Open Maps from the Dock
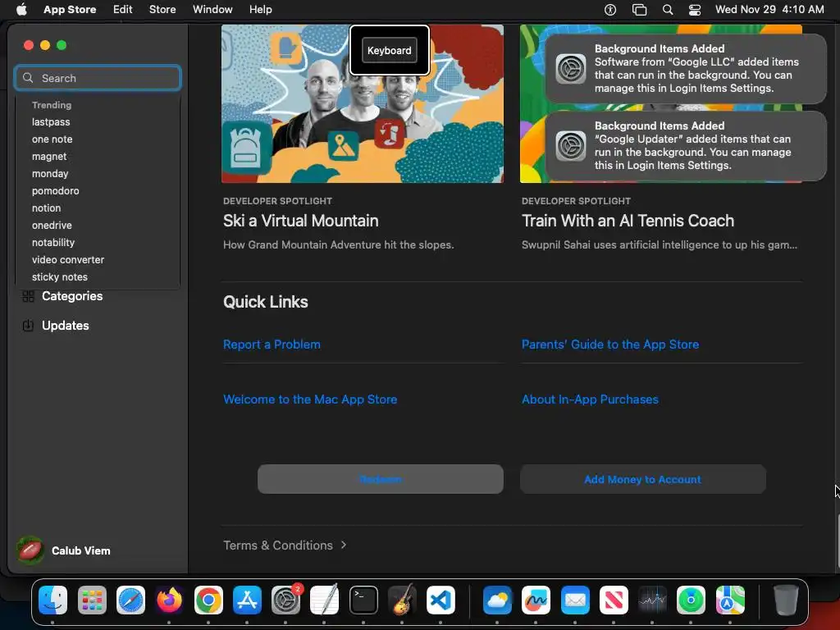Screen dimensions: 840x630 pos(730,600)
